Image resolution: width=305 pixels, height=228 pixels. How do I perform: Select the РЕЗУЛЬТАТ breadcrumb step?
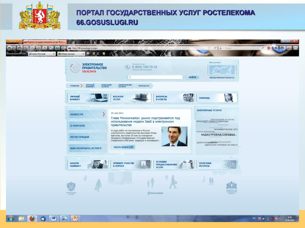tap(144, 86)
